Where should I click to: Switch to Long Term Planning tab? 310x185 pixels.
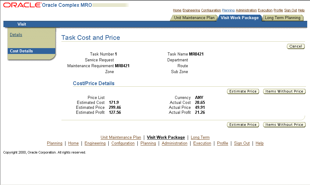point(283,18)
